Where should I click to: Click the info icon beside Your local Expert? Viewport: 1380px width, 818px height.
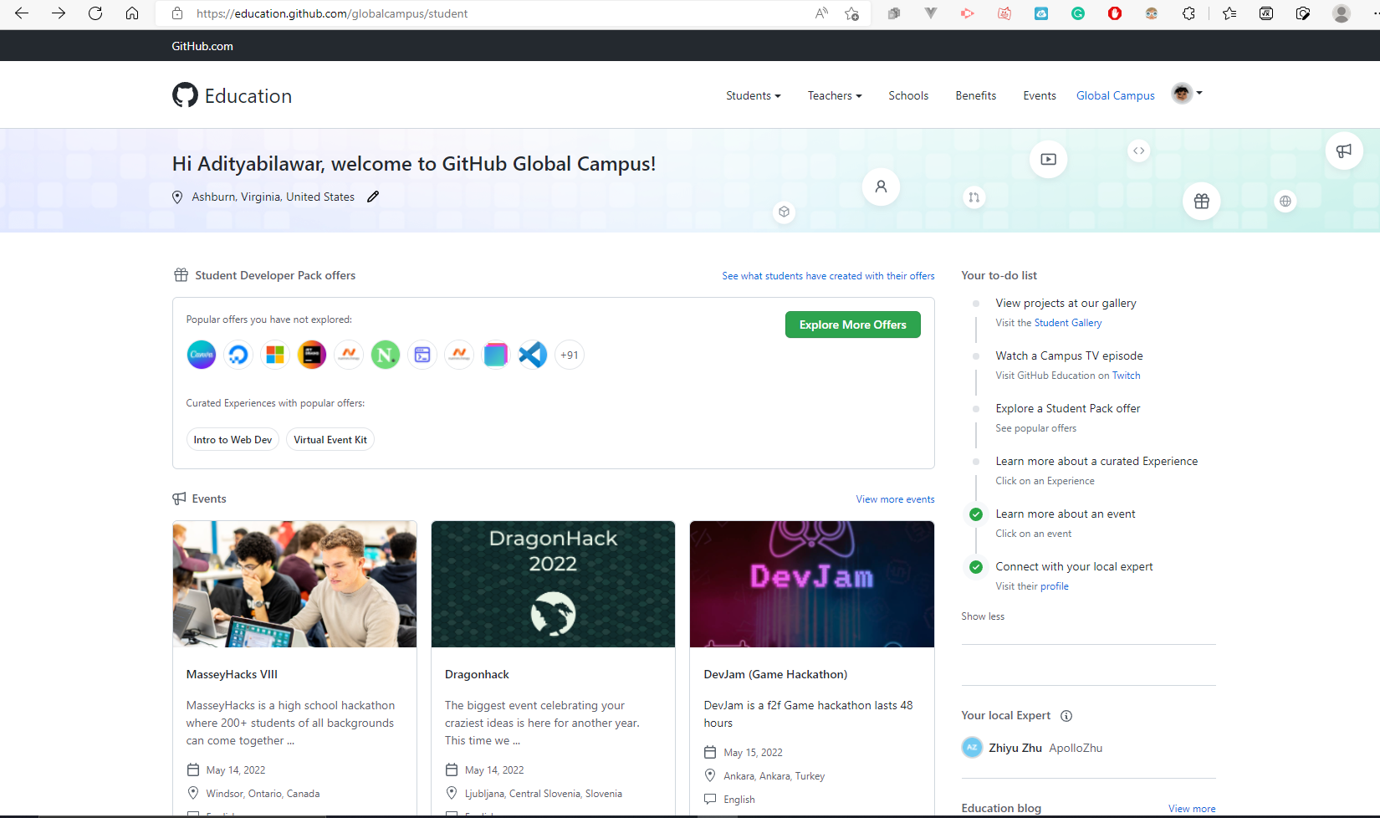point(1066,716)
